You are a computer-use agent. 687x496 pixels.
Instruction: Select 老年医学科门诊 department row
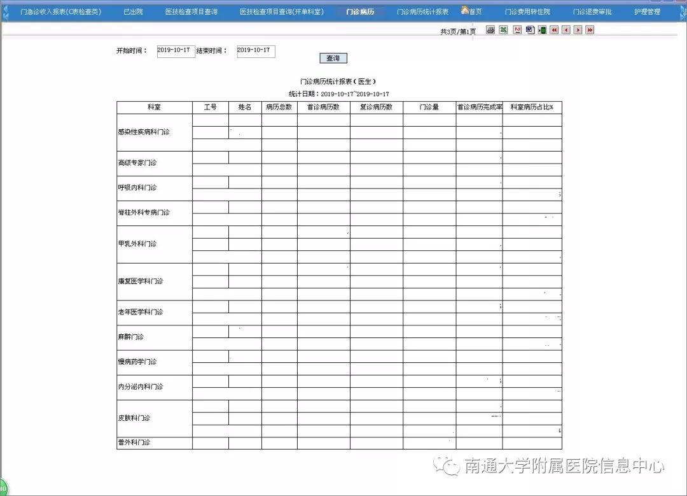154,313
